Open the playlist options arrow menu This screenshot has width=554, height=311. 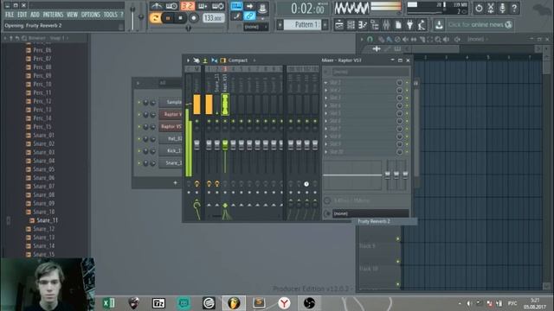(x=362, y=39)
